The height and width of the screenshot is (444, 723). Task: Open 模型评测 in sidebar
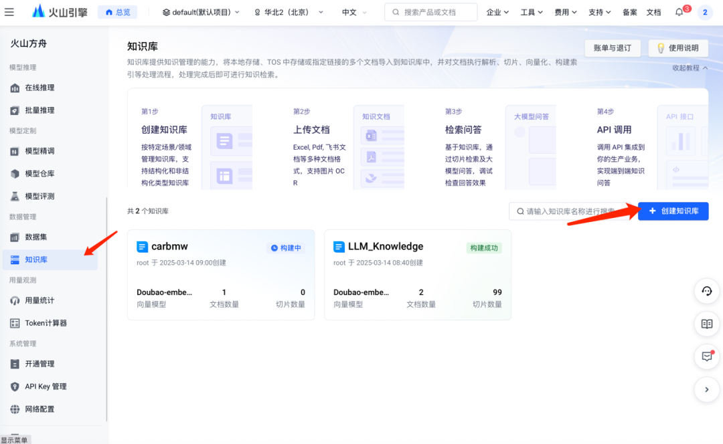pos(39,196)
